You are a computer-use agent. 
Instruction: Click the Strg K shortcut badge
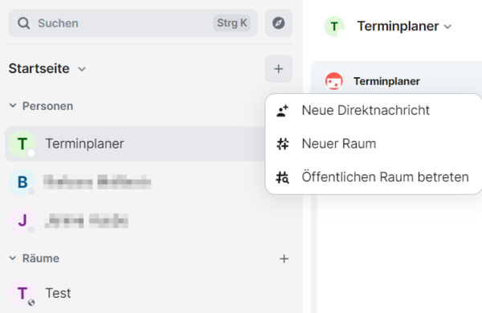(232, 23)
